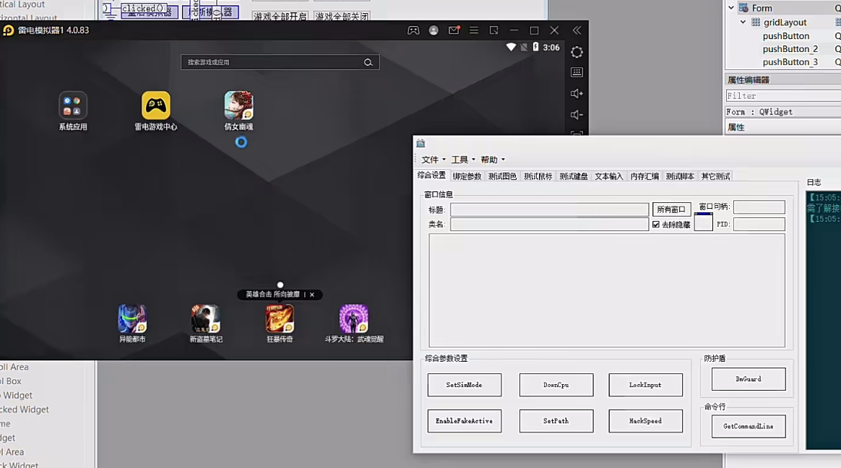Click the DmGuard button
Image resolution: width=841 pixels, height=468 pixels.
(749, 379)
